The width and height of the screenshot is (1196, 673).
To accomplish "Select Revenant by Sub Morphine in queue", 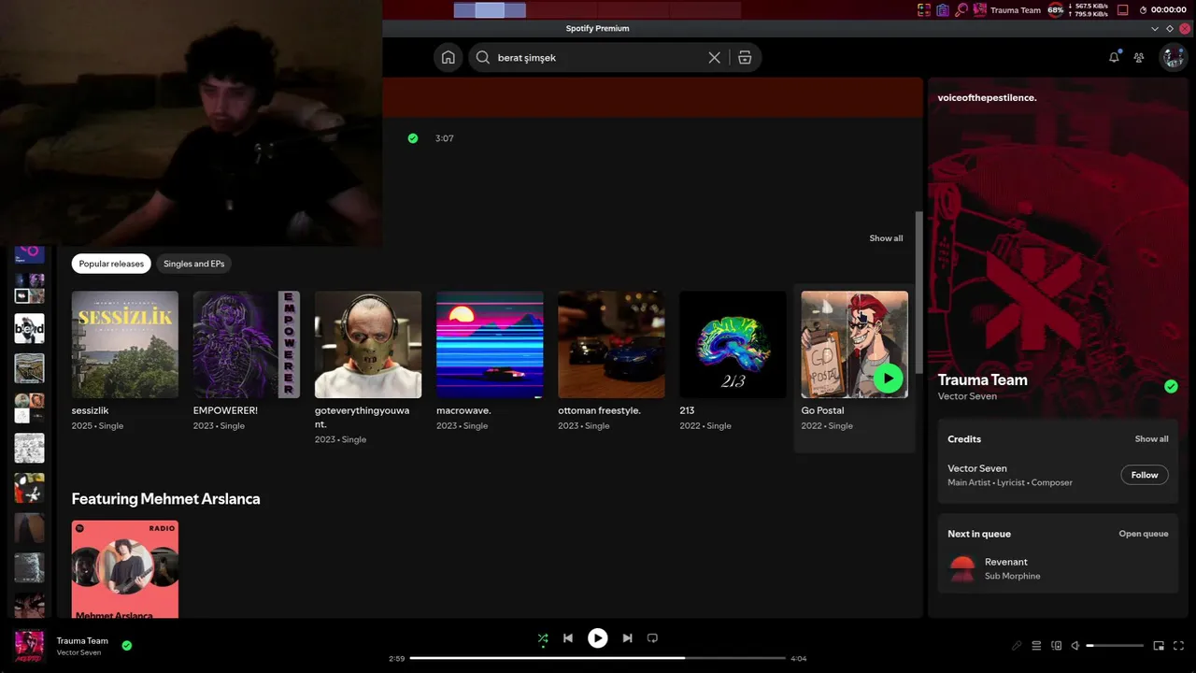I will tap(1059, 568).
